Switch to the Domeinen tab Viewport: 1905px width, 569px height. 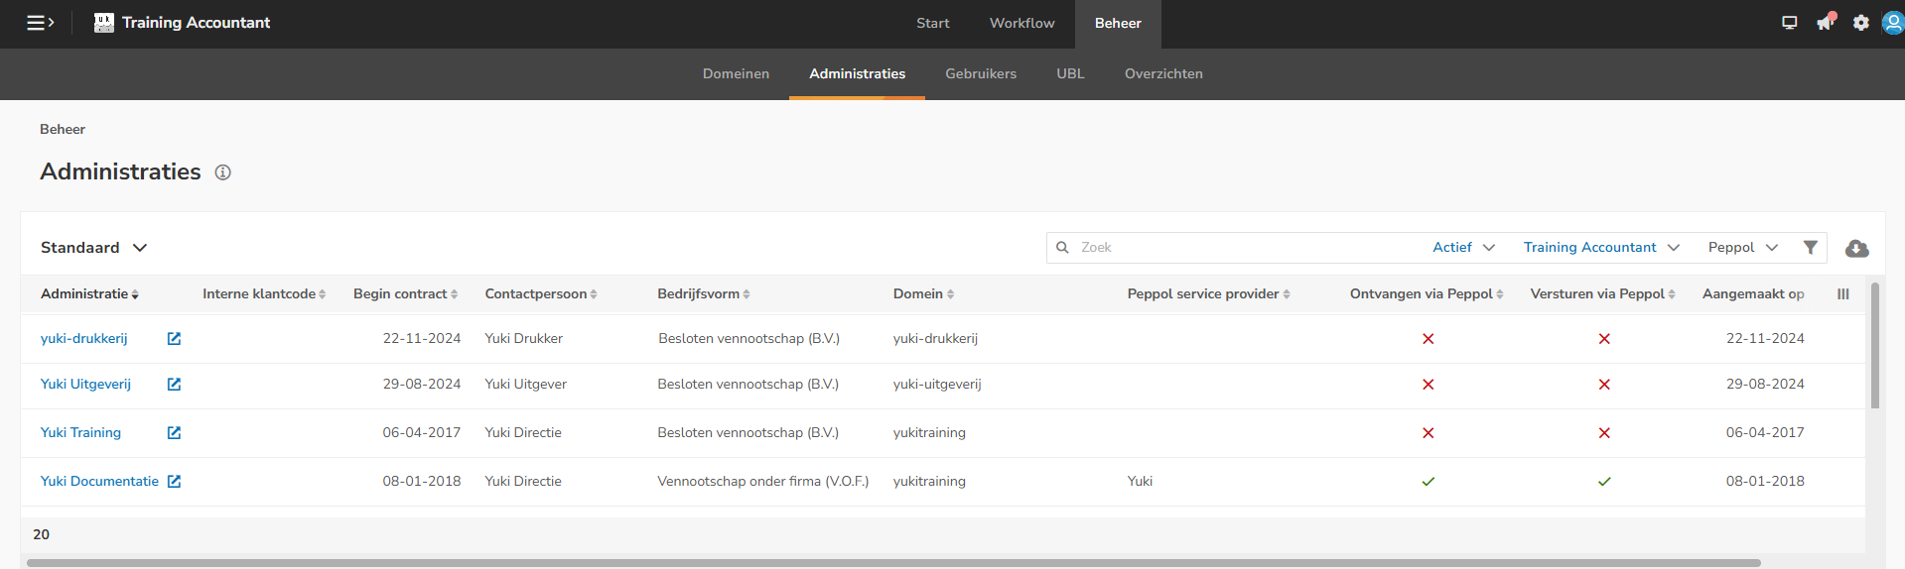click(x=736, y=74)
